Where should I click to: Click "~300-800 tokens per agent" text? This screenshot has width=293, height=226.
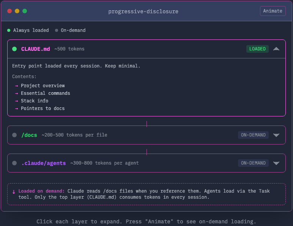pos(104,163)
